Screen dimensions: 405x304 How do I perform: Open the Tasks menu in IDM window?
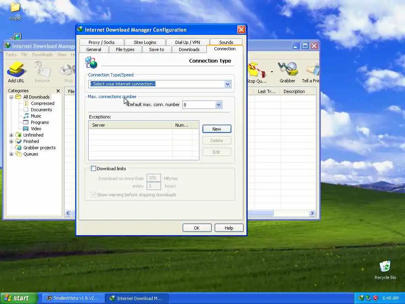(x=11, y=55)
